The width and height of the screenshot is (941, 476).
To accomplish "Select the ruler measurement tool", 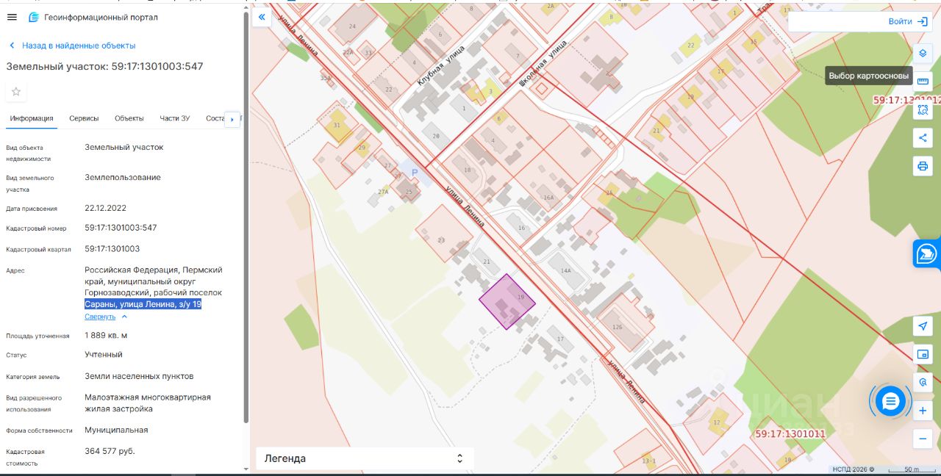I will pyautogui.click(x=923, y=82).
